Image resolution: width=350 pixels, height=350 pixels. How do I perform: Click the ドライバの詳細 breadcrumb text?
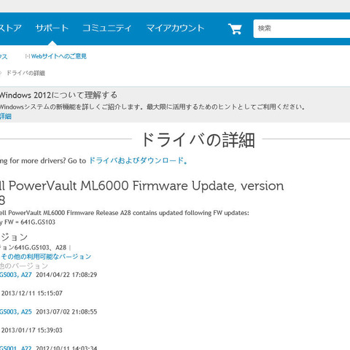coord(26,73)
